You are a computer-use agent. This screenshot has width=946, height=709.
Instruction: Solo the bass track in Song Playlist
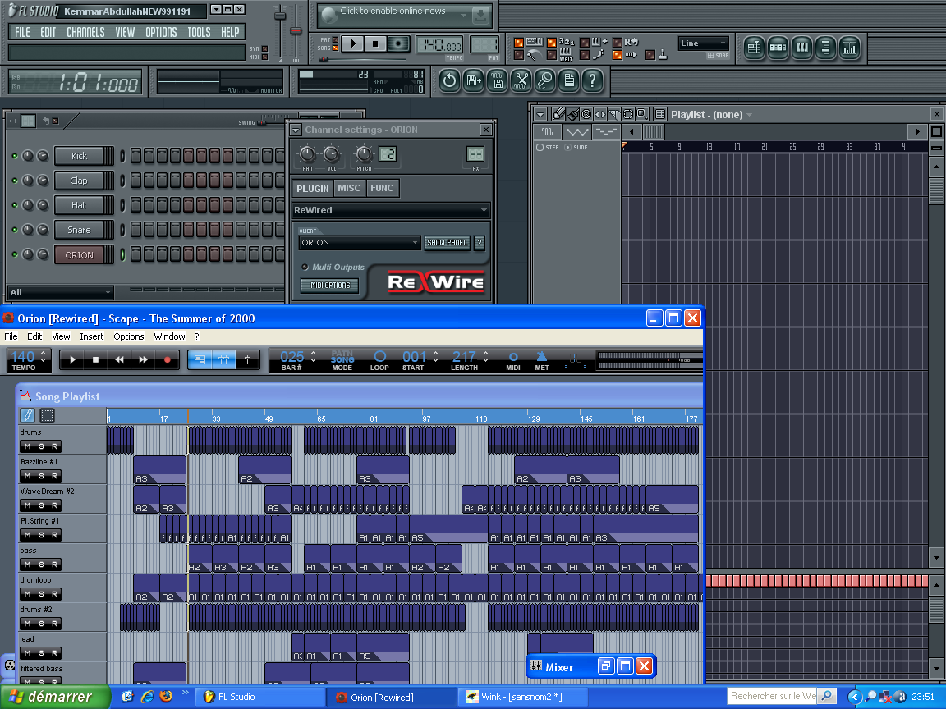[41, 565]
